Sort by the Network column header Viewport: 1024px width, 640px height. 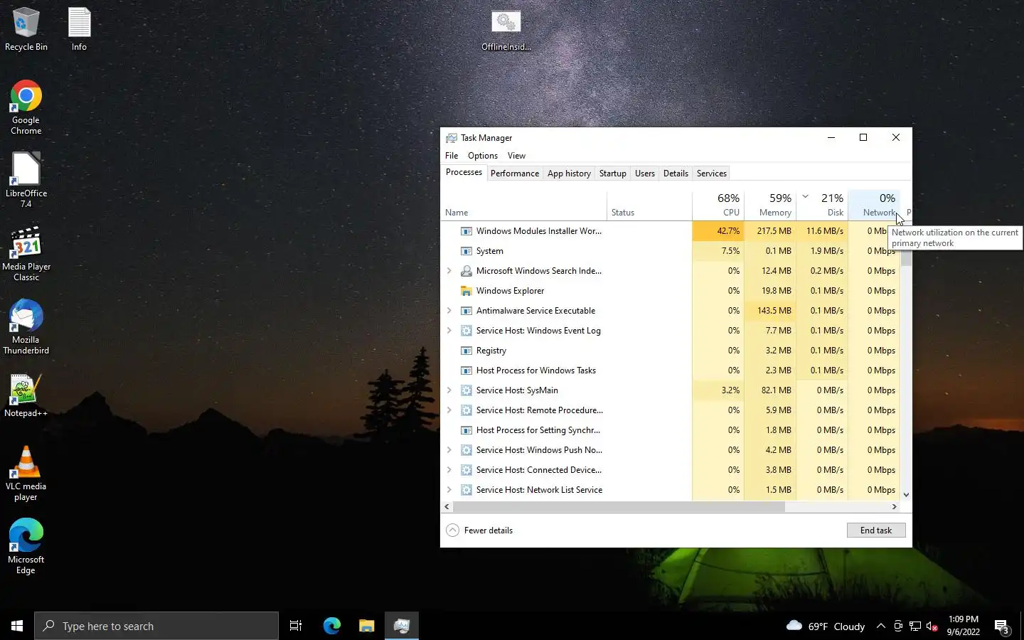(874, 205)
